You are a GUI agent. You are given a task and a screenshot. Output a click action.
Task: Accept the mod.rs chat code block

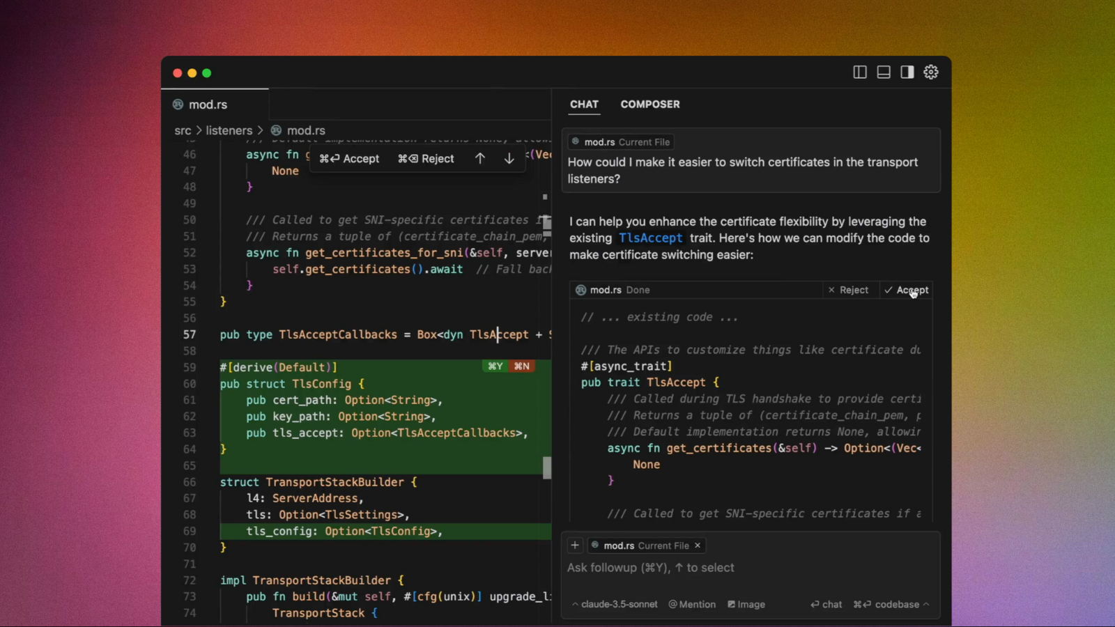(x=906, y=290)
